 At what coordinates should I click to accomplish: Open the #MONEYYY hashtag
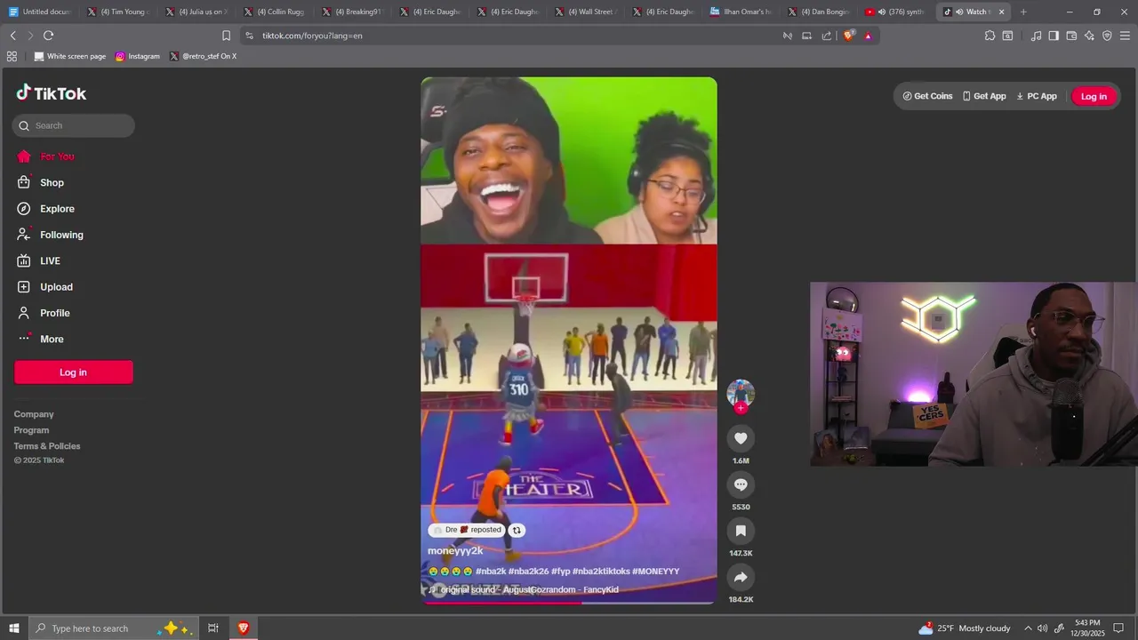tap(655, 572)
